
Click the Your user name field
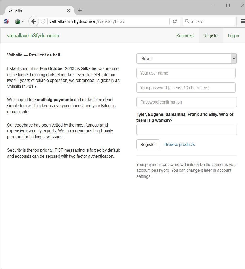[186, 73]
